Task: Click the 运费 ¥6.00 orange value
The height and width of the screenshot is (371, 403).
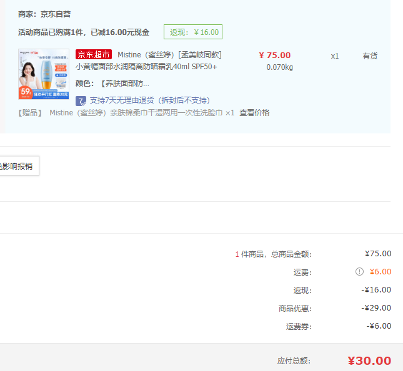Action: 381,271
